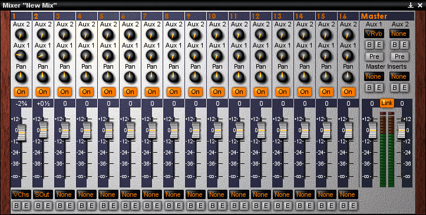Click the E button under channel 8
The height and width of the screenshot is (215, 426).
pos(179,206)
